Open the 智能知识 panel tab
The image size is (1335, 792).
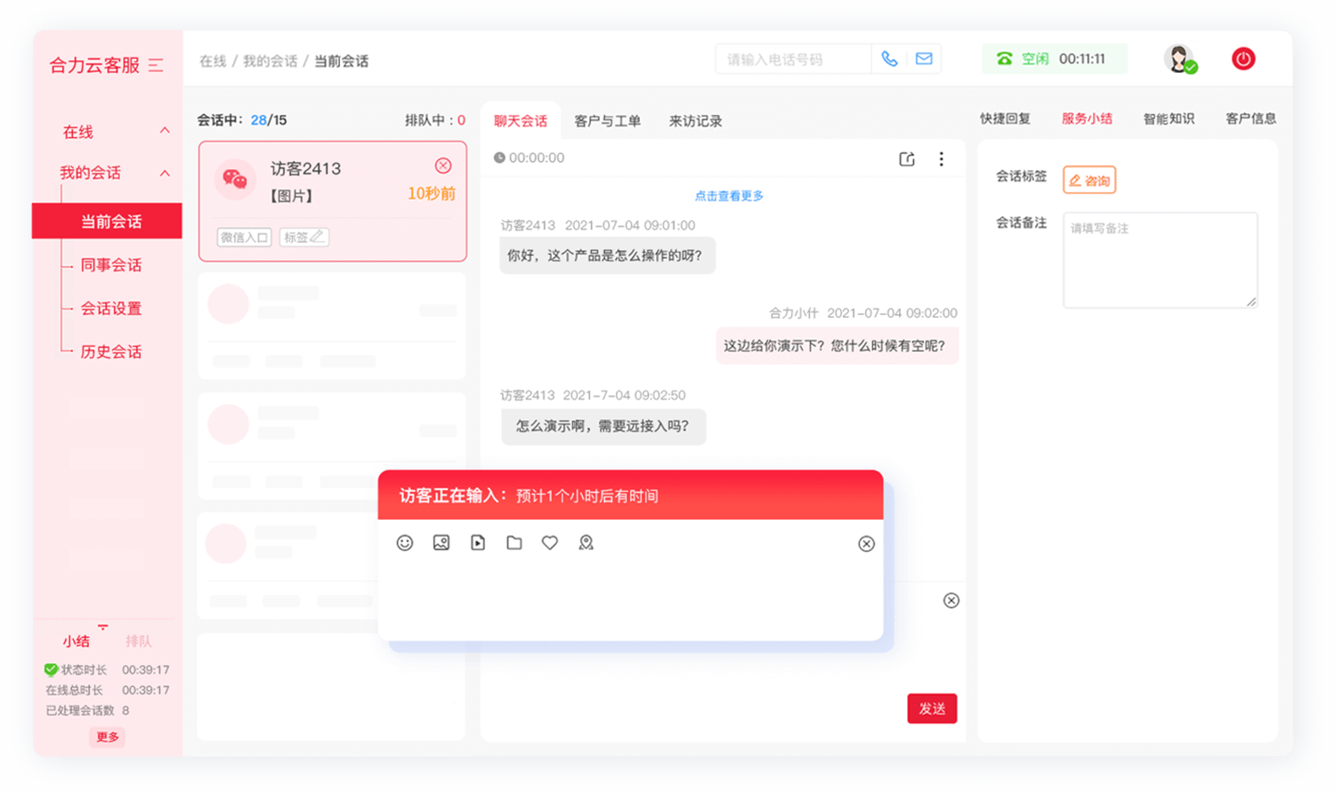point(1168,117)
